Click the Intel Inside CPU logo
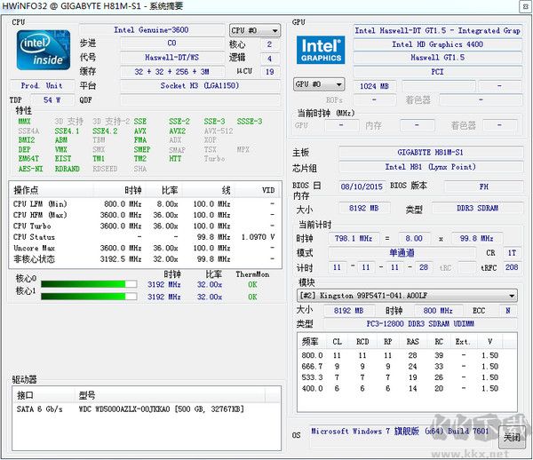This screenshot has width=533, height=460. coord(44,50)
